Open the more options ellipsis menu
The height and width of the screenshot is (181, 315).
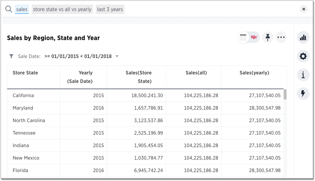pyautogui.click(x=281, y=37)
